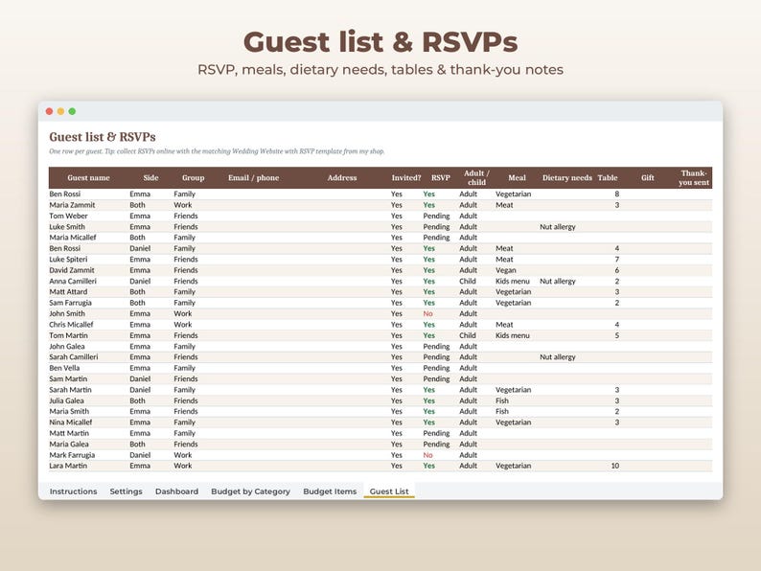This screenshot has height=571, width=761.
Task: Click the Tom Weber guest name cell
Action: (x=68, y=216)
